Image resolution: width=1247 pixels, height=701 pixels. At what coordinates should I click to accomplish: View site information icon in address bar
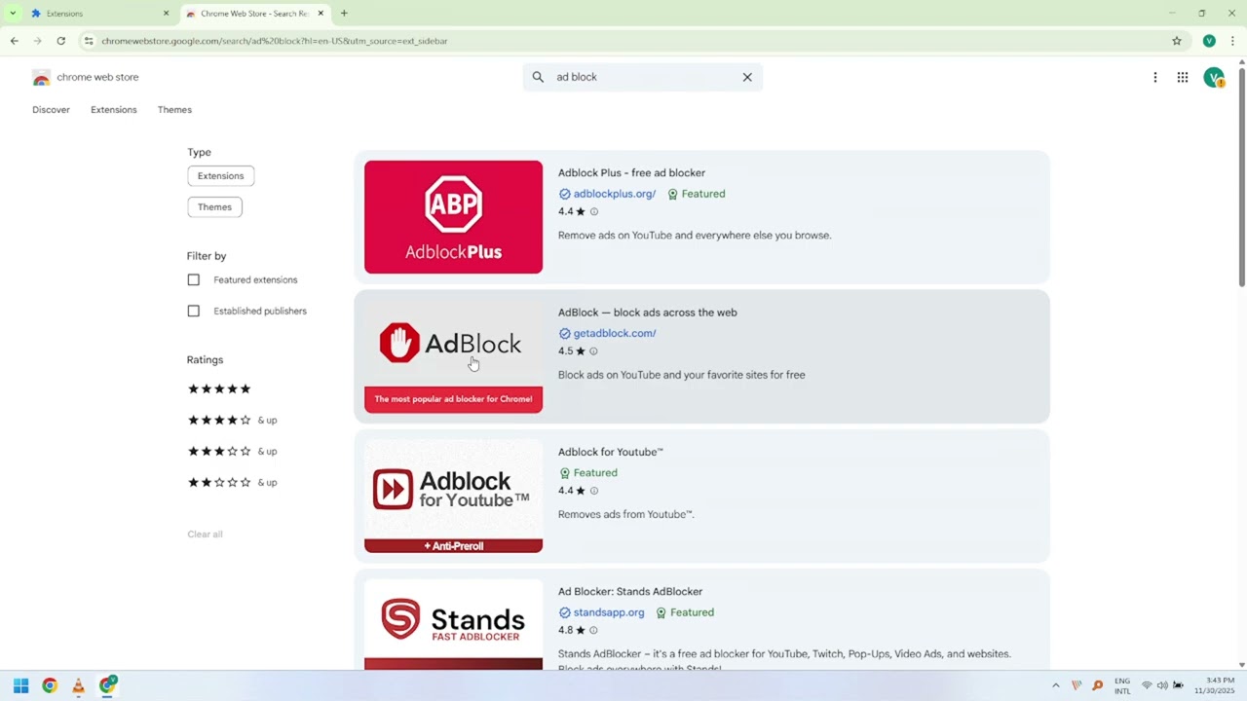(x=89, y=41)
